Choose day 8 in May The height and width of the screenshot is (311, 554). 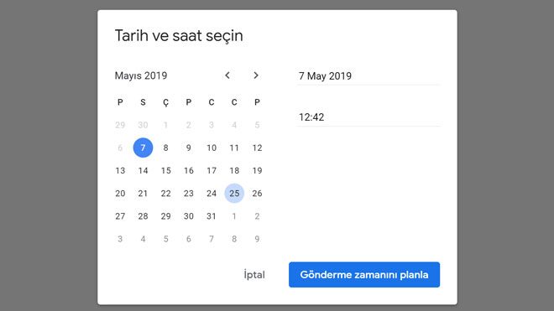(165, 148)
